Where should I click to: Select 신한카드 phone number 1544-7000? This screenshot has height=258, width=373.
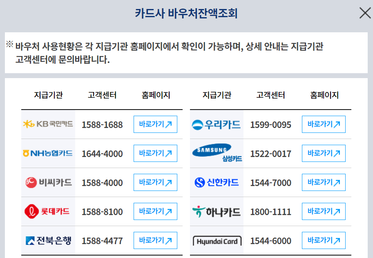pyautogui.click(x=271, y=183)
